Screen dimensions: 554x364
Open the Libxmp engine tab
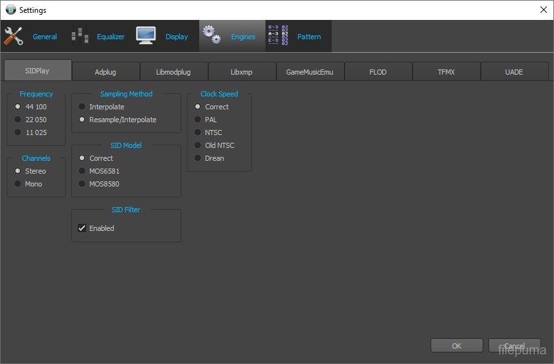tap(242, 72)
